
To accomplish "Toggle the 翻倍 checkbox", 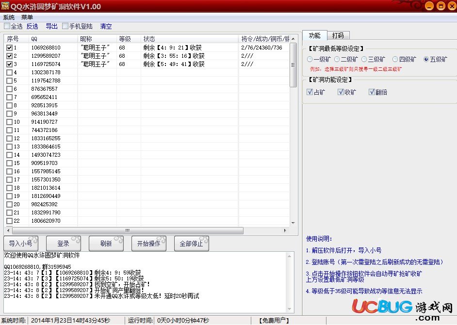I will click(x=372, y=92).
